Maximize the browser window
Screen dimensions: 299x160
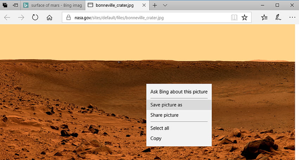tap(278, 5)
